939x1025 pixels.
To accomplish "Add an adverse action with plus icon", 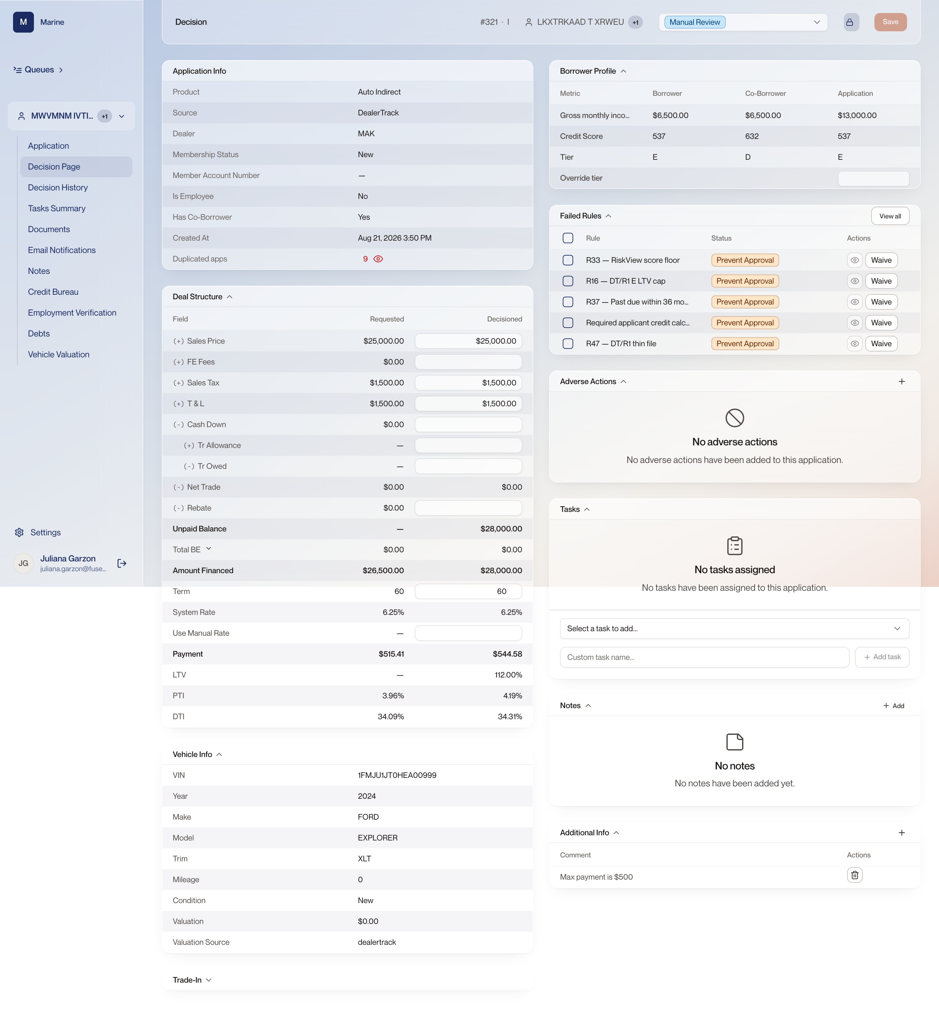I will pos(902,381).
